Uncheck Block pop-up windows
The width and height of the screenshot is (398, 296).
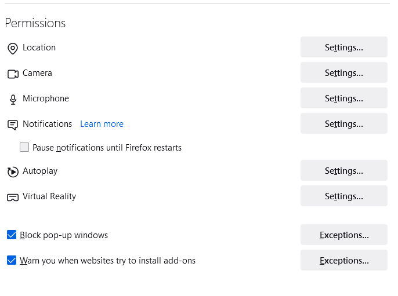point(12,235)
